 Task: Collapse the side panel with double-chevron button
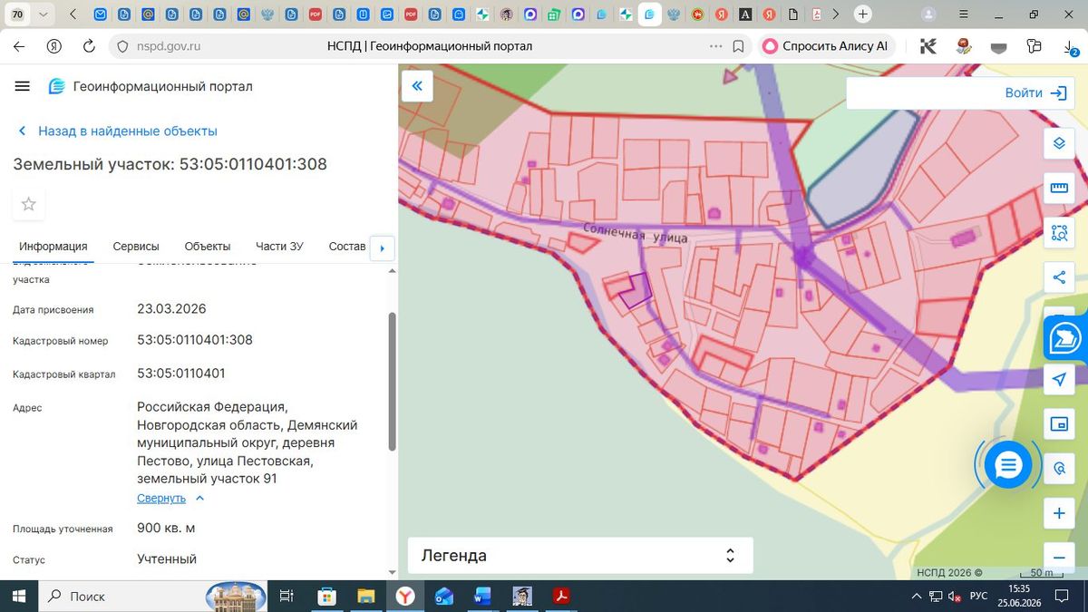pyautogui.click(x=417, y=86)
